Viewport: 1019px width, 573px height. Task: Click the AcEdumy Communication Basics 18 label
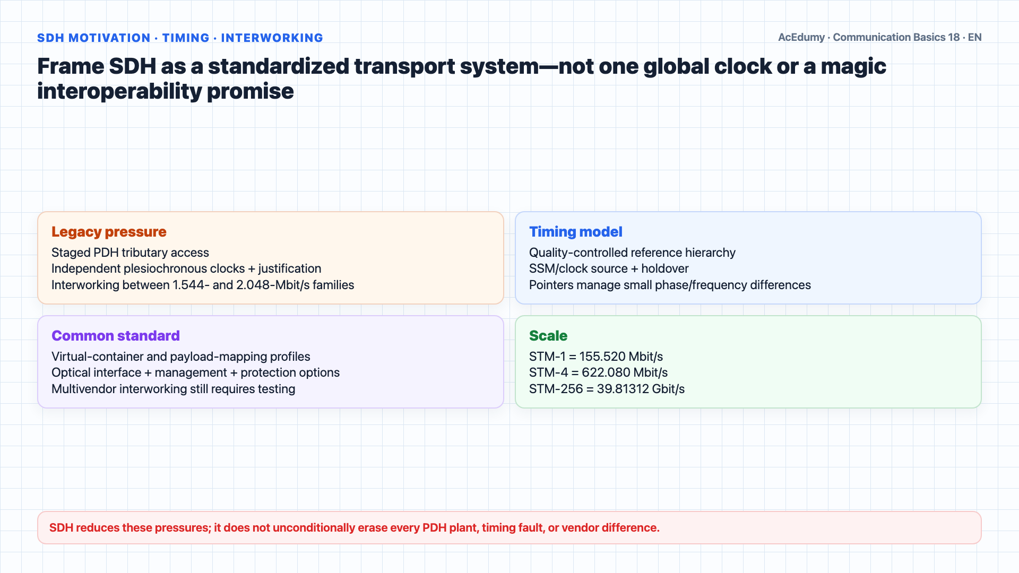coord(879,37)
